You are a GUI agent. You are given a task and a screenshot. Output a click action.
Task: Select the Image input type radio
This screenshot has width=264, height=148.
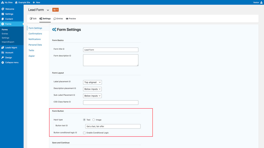[94, 120]
